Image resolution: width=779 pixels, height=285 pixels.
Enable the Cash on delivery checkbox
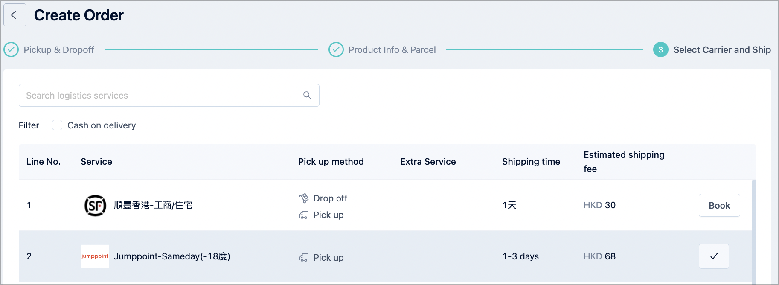(57, 125)
